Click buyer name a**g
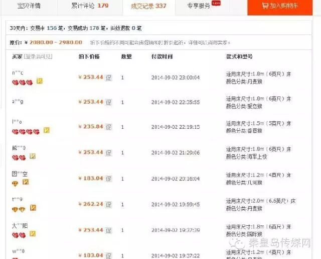This screenshot has height=259, width=321. 18,102
